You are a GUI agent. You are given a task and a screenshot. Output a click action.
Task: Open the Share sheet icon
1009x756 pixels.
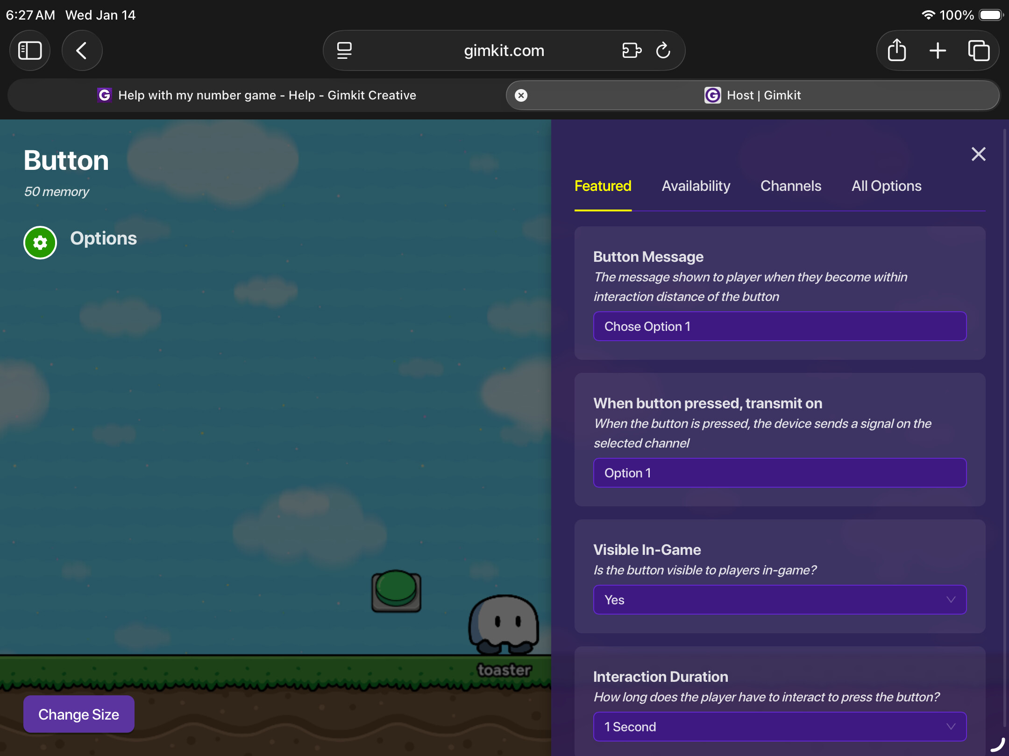point(896,50)
